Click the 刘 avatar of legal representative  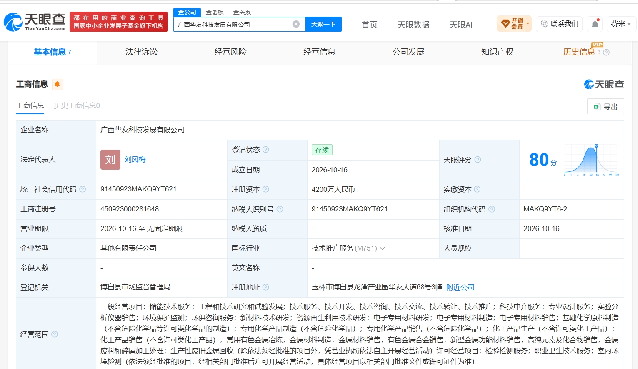[x=110, y=160]
